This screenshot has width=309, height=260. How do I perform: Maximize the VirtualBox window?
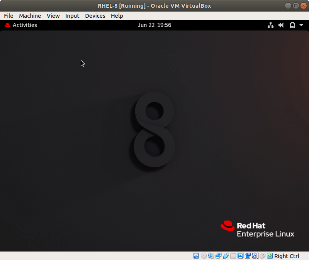pyautogui.click(x=296, y=6)
